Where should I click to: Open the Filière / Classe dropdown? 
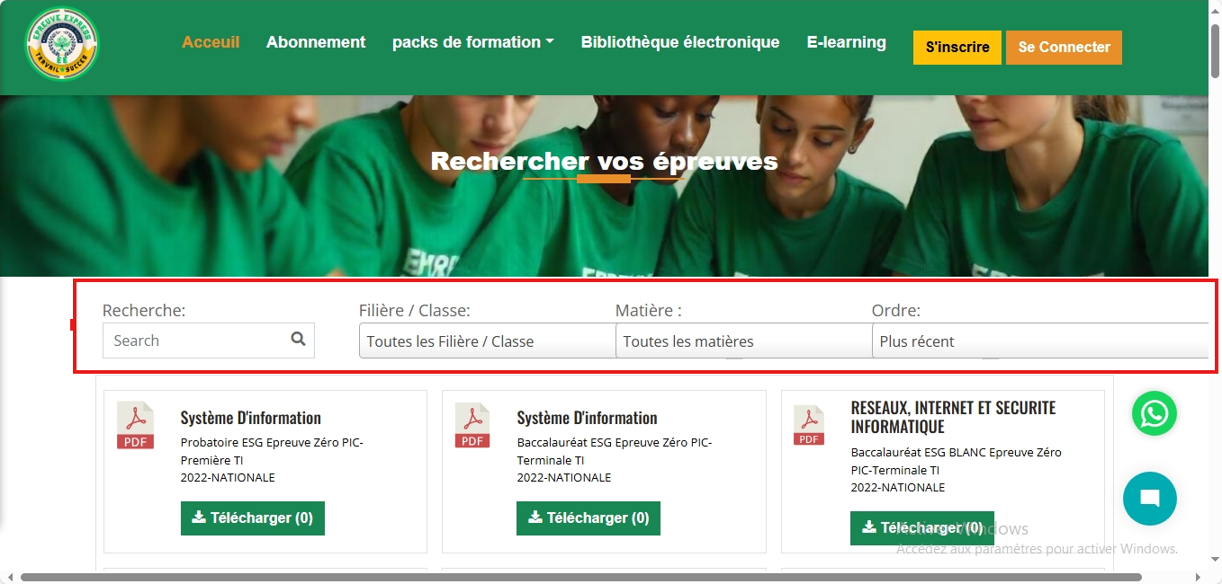click(x=487, y=341)
